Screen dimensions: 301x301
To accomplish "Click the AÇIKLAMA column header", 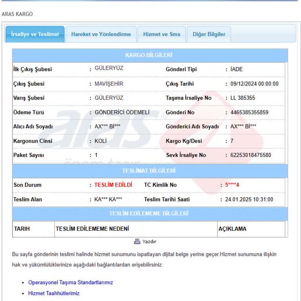I will [232, 229].
